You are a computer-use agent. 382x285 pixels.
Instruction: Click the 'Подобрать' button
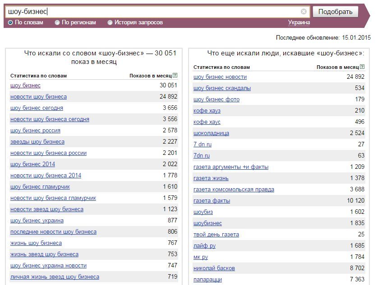(335, 12)
